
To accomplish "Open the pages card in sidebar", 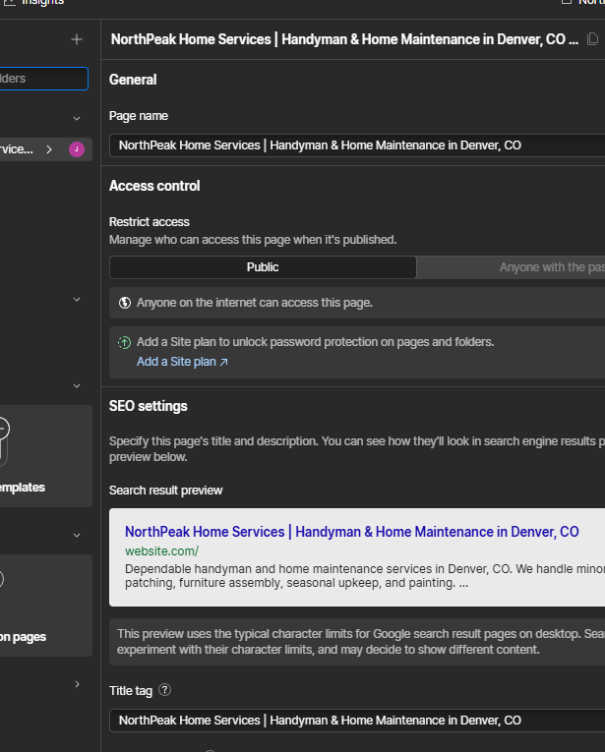I will pyautogui.click(x=45, y=606).
